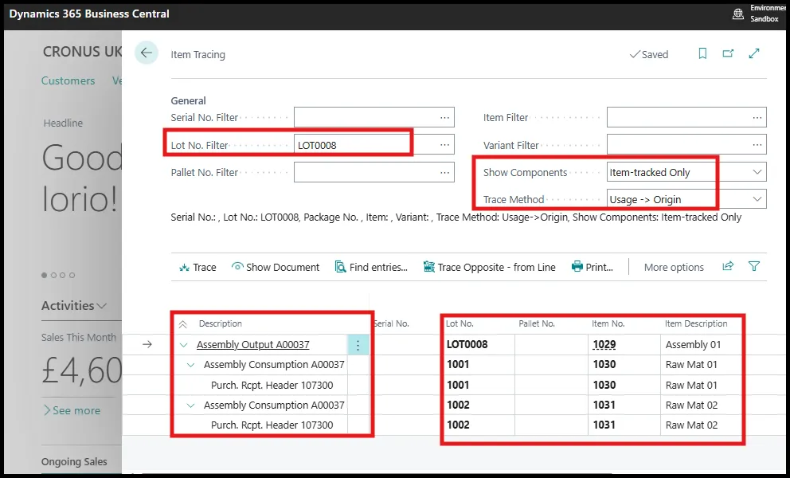Open Pallet No. Filter lookup ellipsis
The height and width of the screenshot is (478, 790).
tap(444, 172)
